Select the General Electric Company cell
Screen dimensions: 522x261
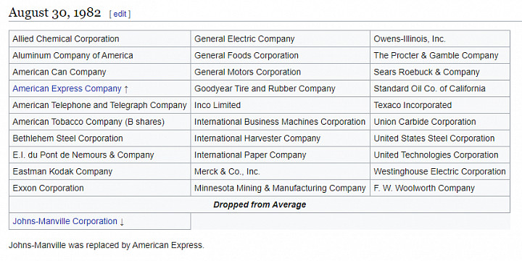[281, 38]
